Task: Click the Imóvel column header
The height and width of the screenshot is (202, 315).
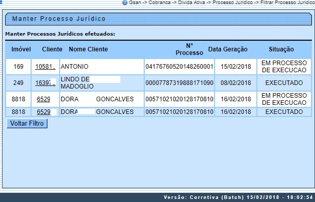Action: pyautogui.click(x=21, y=49)
